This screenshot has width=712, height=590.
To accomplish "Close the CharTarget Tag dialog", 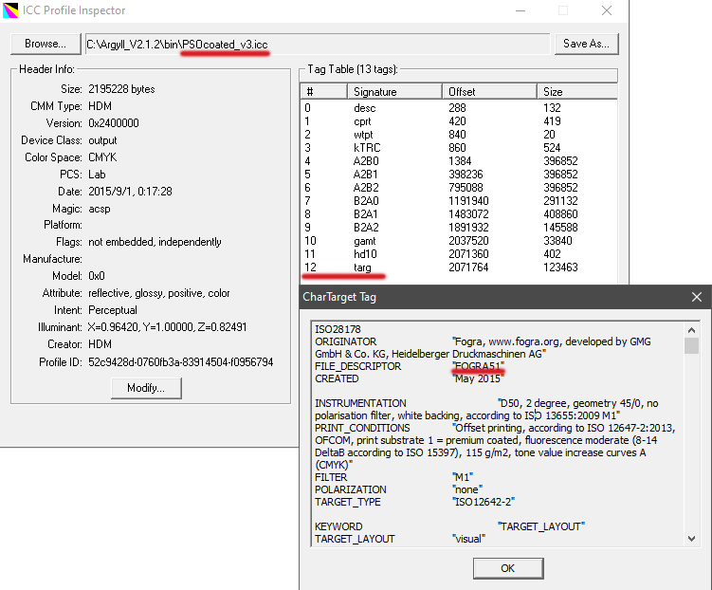I will tap(696, 297).
